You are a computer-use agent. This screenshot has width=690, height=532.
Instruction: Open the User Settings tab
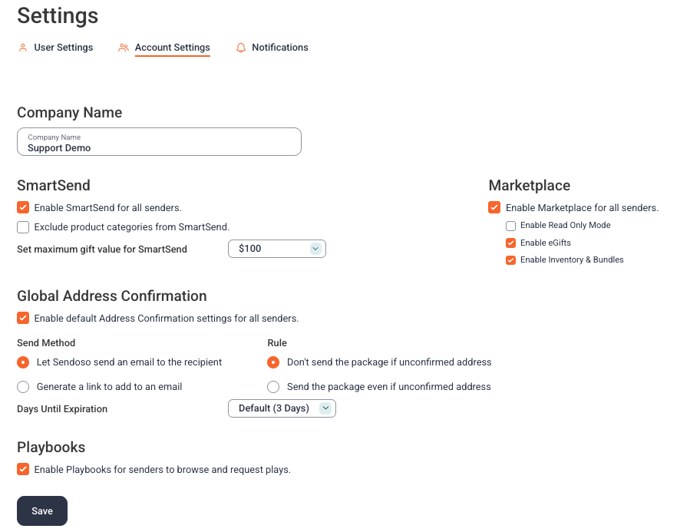[x=64, y=48]
